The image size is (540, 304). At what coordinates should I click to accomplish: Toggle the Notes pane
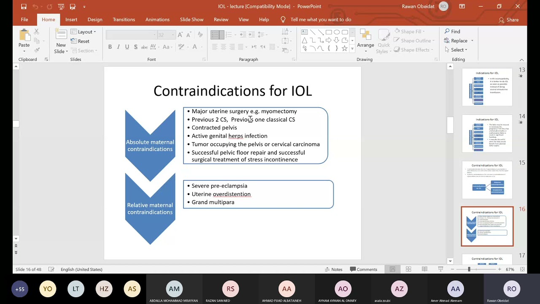point(333,269)
